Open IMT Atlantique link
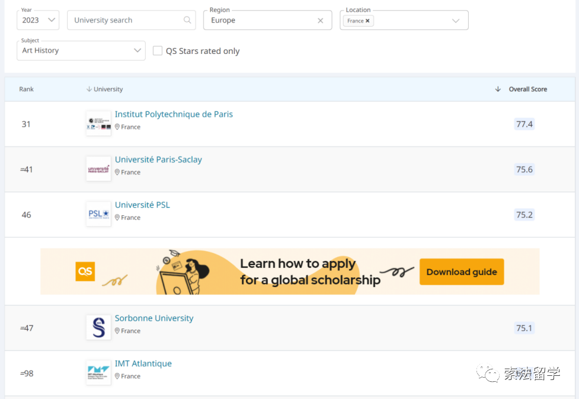Viewport: 579px width, 399px height. click(x=143, y=363)
